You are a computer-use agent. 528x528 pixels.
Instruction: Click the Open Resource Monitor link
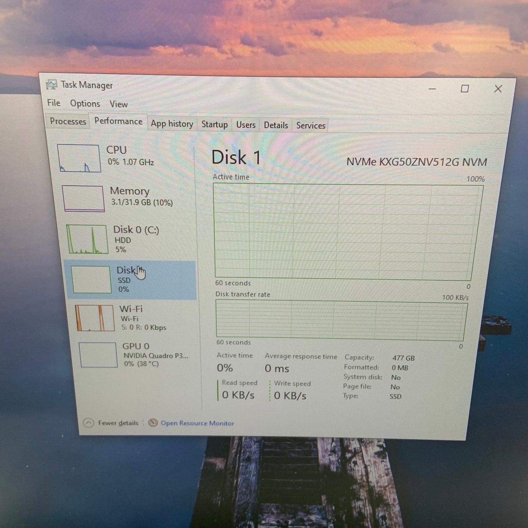(x=197, y=423)
